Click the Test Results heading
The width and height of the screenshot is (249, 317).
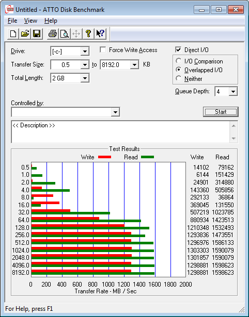pos(125,149)
